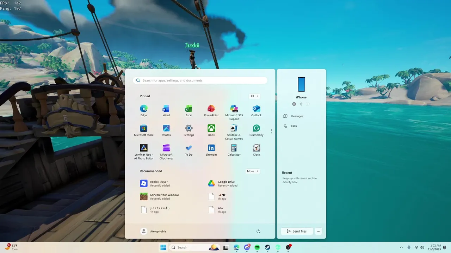This screenshot has height=253, width=451.
Task: Open the Phone Link more options ellipsis
Action: pos(318,231)
